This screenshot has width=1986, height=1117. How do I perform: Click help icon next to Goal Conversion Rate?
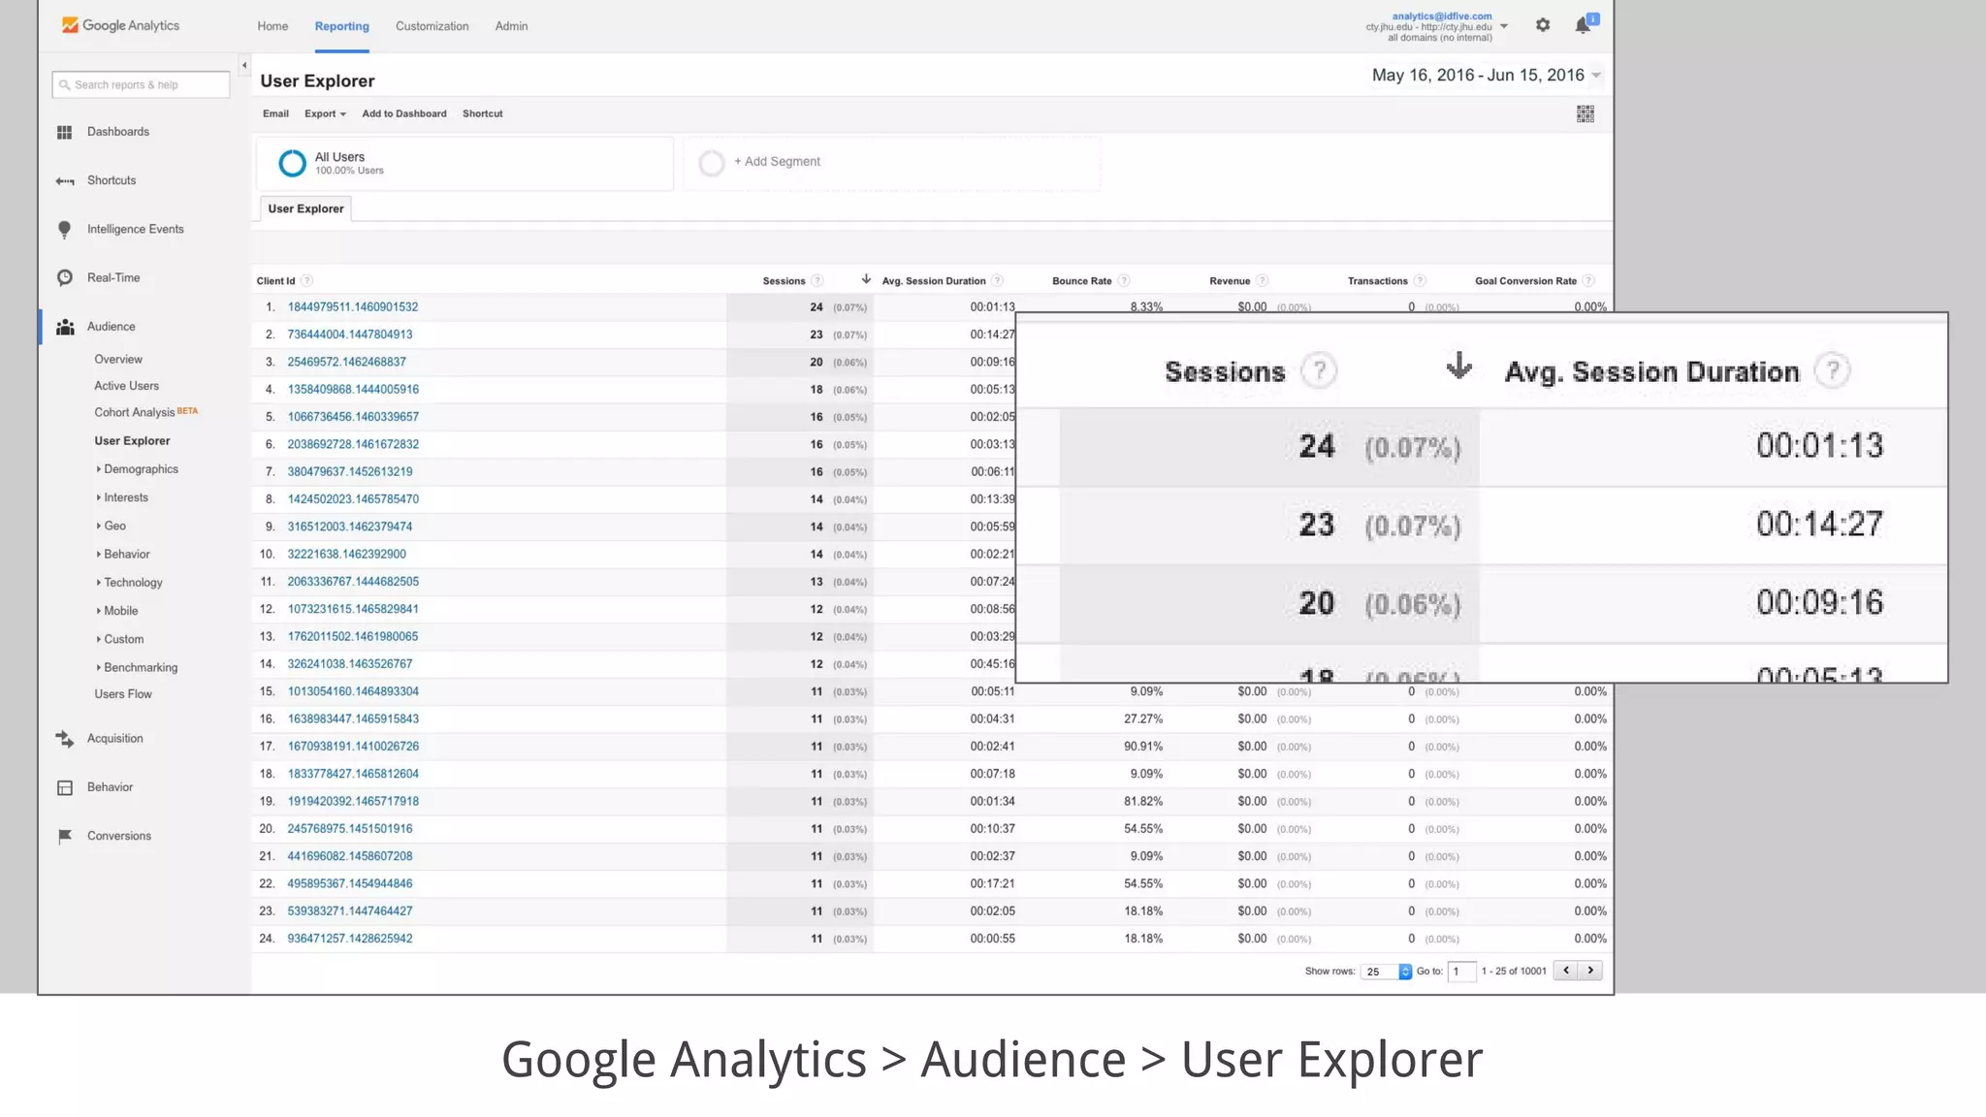tap(1587, 281)
